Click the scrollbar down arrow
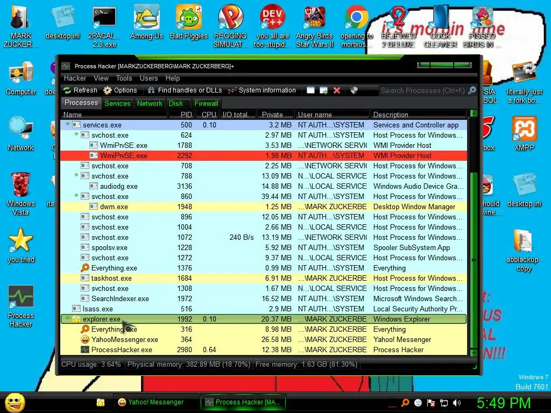 coord(474,353)
